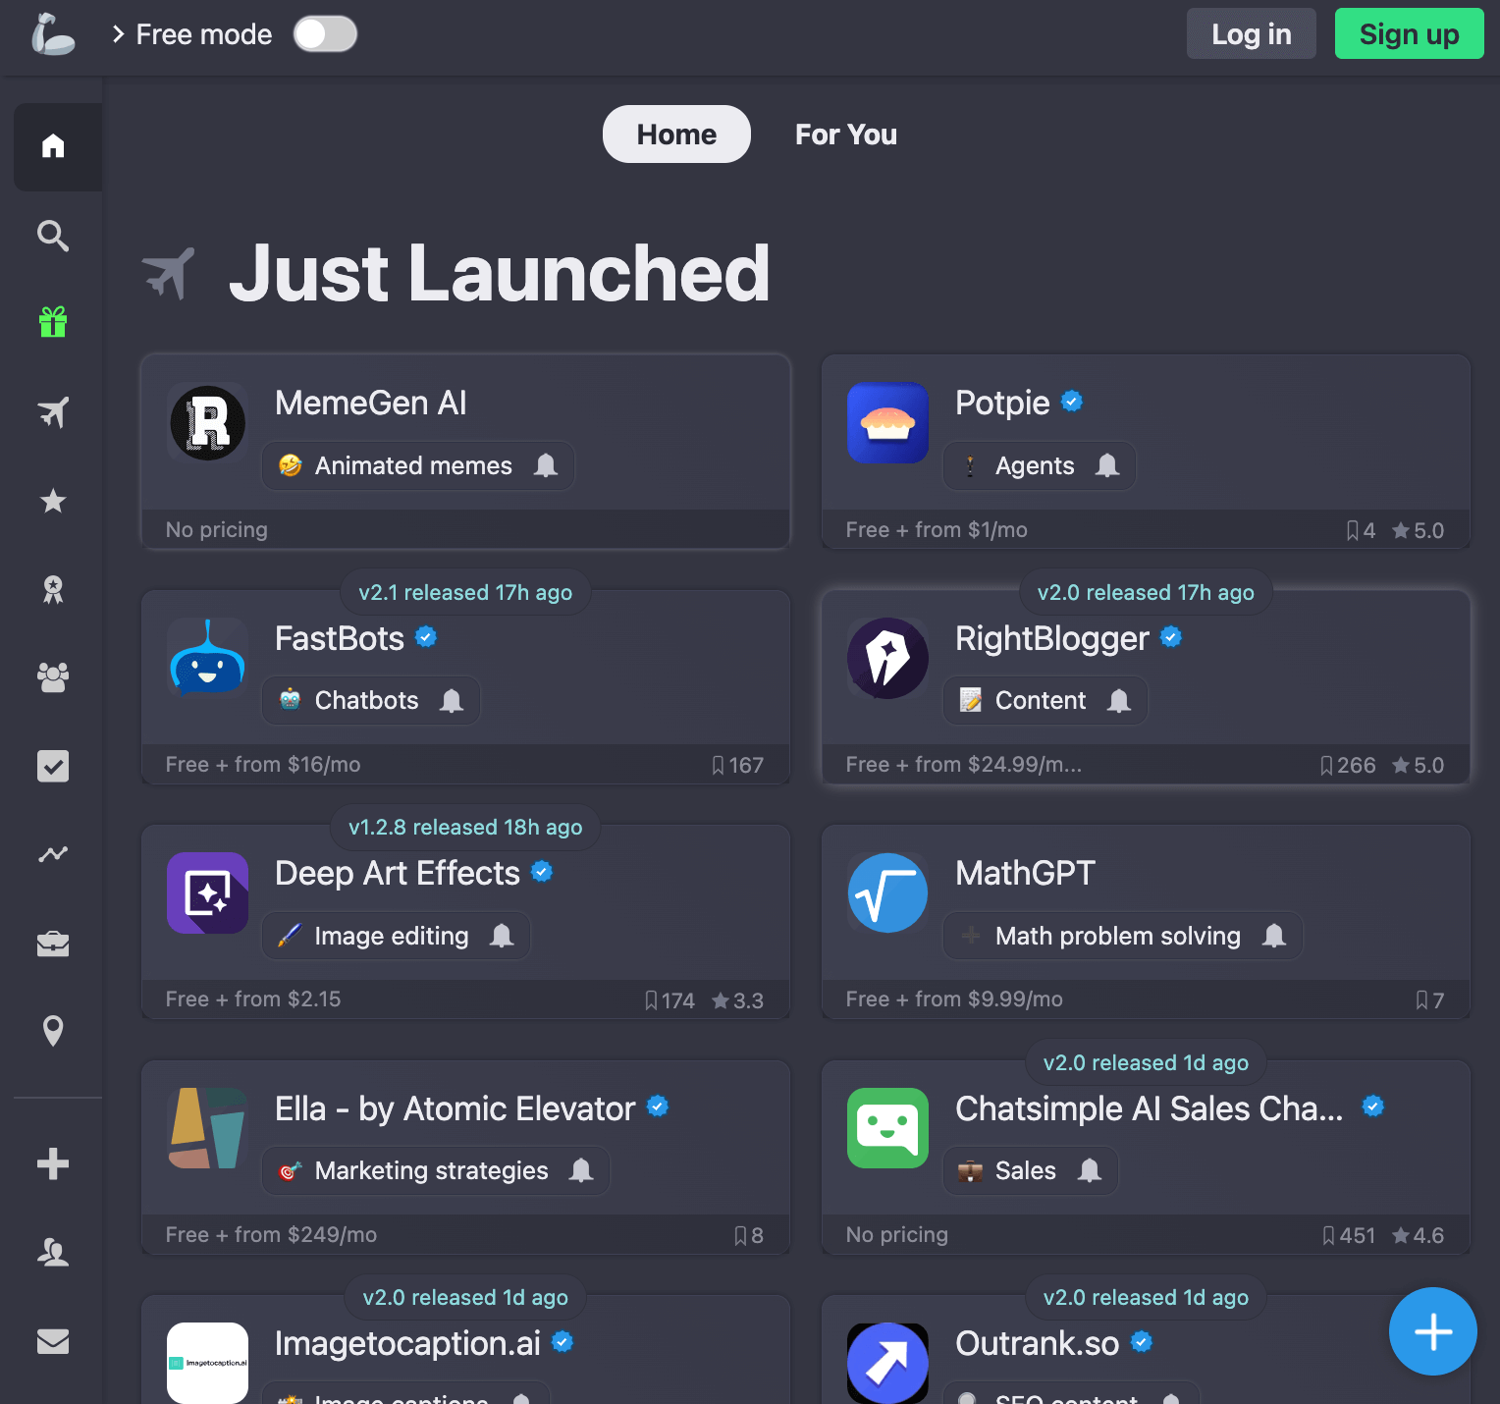Click the v2.1 released 17h ago badge
This screenshot has height=1404, width=1500.
(465, 592)
